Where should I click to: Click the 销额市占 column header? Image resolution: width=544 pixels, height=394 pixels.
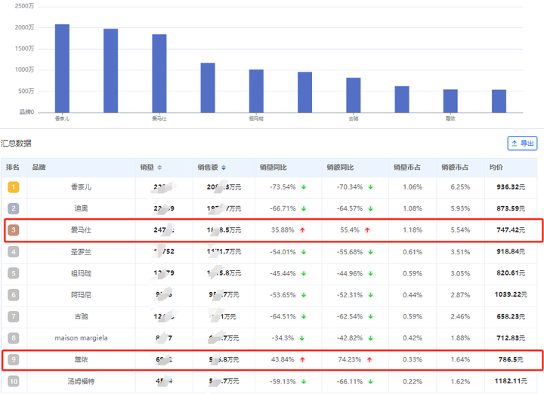tap(455, 168)
